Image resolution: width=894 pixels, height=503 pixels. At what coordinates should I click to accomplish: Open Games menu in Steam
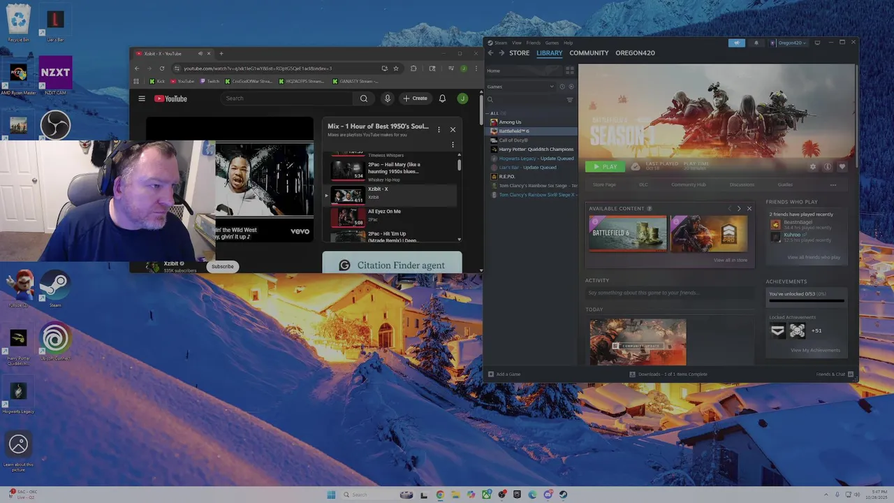(x=552, y=43)
